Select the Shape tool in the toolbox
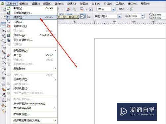 (x=3, y=30)
